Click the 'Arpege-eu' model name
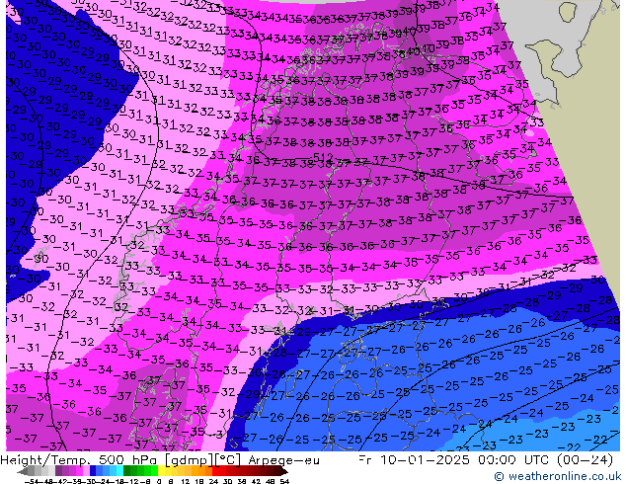This screenshot has height=484, width=626. [283, 460]
